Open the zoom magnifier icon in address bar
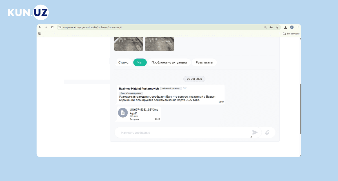The image size is (338, 181). pyautogui.click(x=266, y=27)
